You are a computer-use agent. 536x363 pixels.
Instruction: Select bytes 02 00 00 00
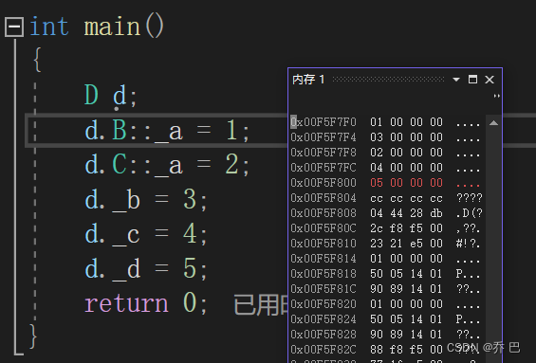[406, 153]
